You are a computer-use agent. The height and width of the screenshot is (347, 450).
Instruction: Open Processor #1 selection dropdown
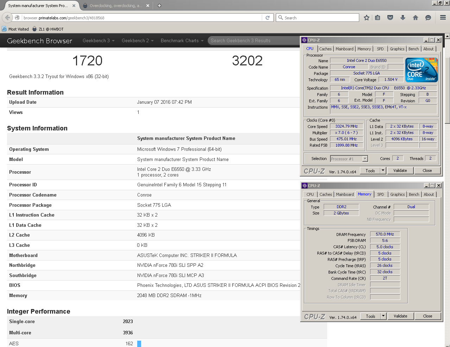349,159
